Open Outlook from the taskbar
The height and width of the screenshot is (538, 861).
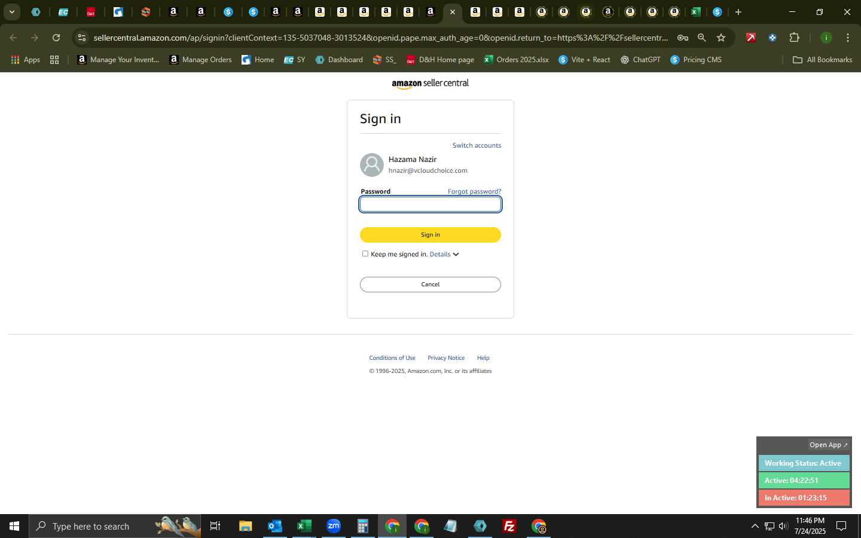pos(274,526)
